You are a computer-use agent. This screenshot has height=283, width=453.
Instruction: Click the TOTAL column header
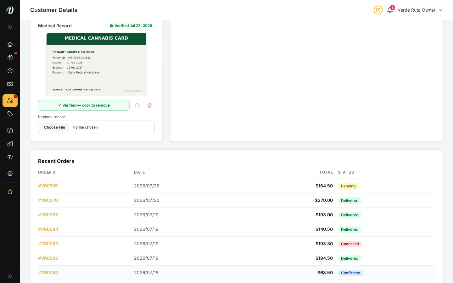pyautogui.click(x=326, y=172)
